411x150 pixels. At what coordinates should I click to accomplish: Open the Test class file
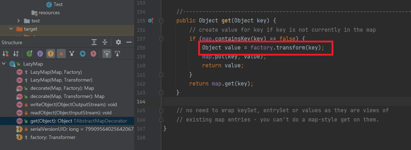tap(58, 4)
